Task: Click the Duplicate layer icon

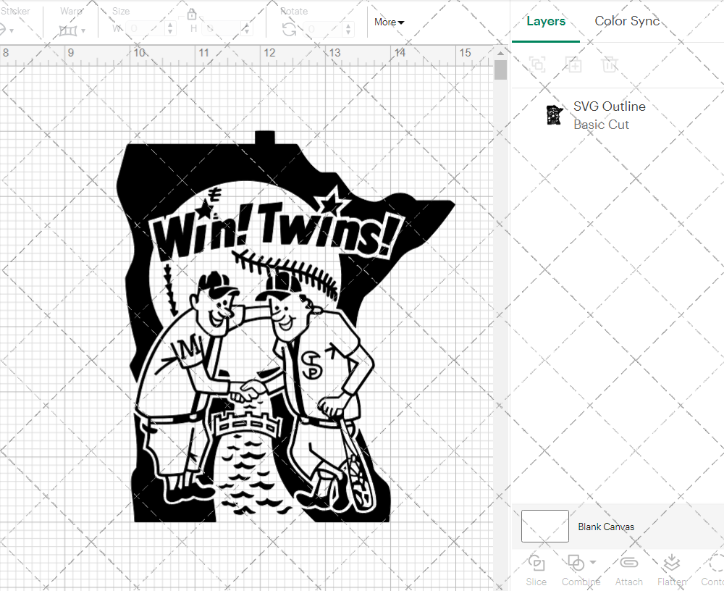Action: click(x=573, y=64)
